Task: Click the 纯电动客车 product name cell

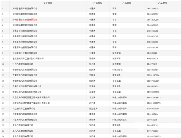Action: coord(118,70)
